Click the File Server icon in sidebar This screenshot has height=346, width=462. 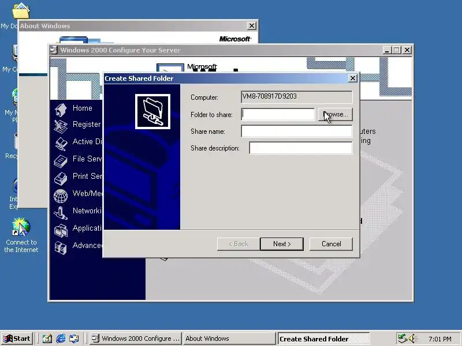61,161
